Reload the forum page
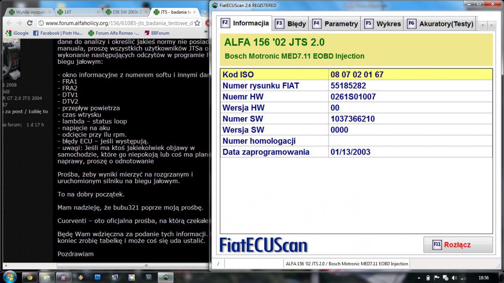The width and height of the screenshot is (504, 283). [x=30, y=23]
